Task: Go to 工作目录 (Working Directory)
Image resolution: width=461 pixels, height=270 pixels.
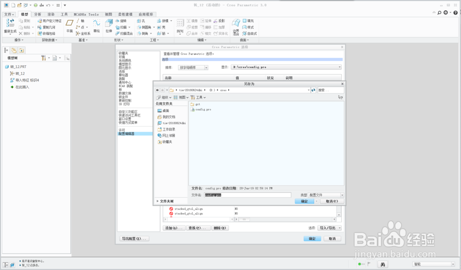Action: pos(166,129)
